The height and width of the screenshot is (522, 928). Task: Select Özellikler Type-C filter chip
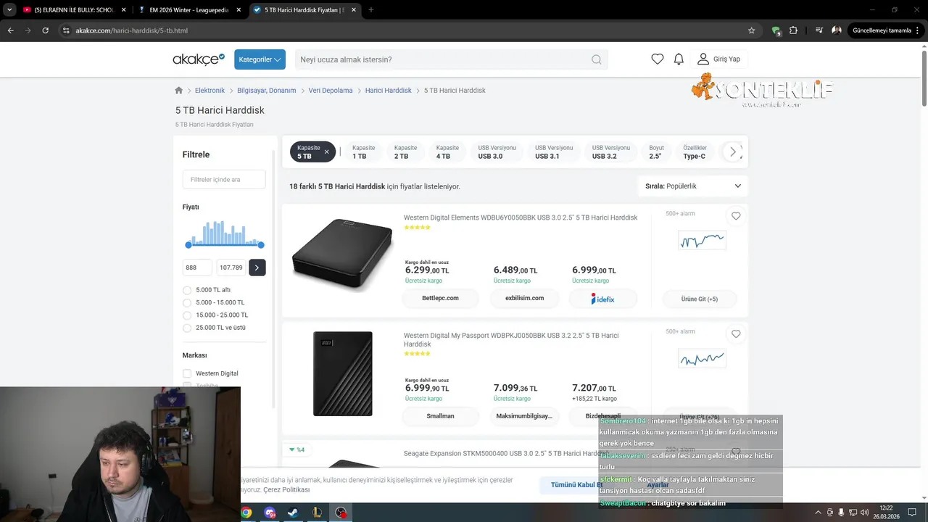pyautogui.click(x=695, y=152)
